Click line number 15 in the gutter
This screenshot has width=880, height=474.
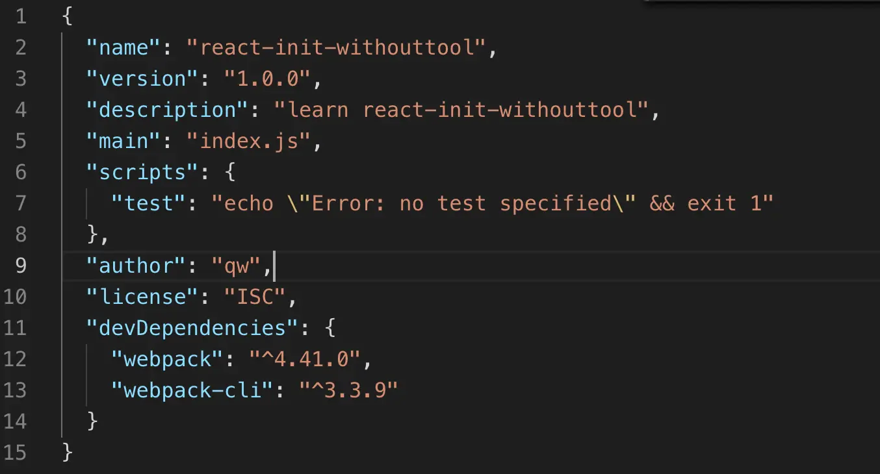pos(15,453)
